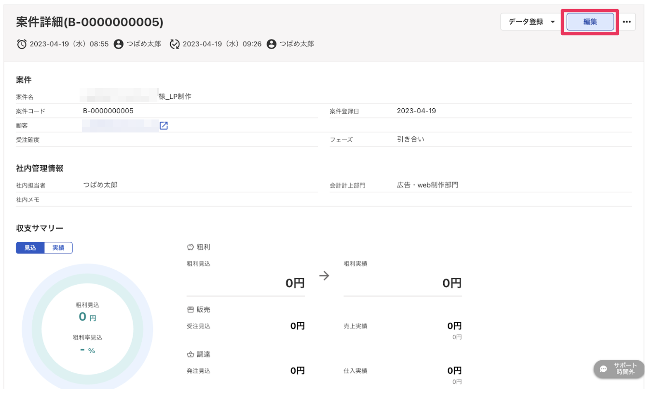
Task: Click the 粗利見込 0円 amount
Action: [295, 283]
